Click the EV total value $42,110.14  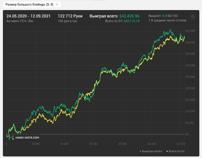(132, 21)
